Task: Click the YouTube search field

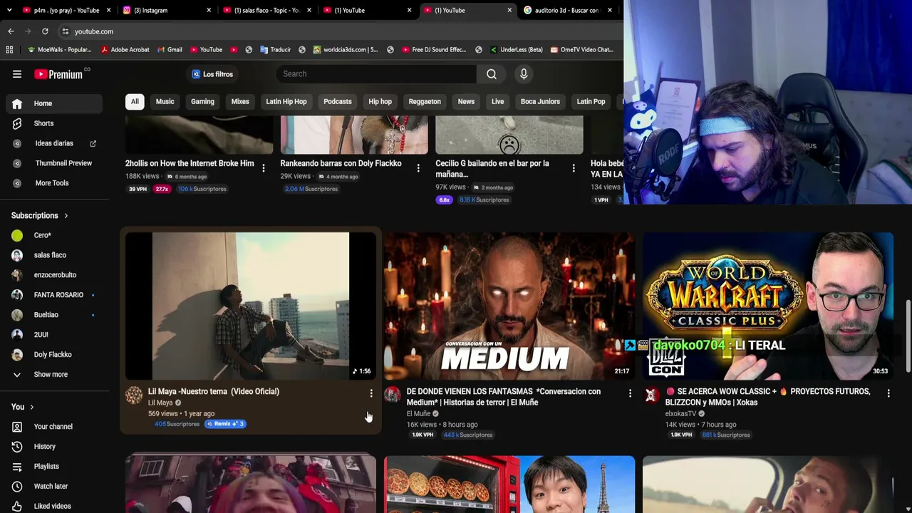Action: [376, 74]
